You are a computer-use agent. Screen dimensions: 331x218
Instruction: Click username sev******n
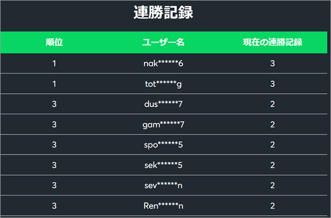click(x=163, y=185)
